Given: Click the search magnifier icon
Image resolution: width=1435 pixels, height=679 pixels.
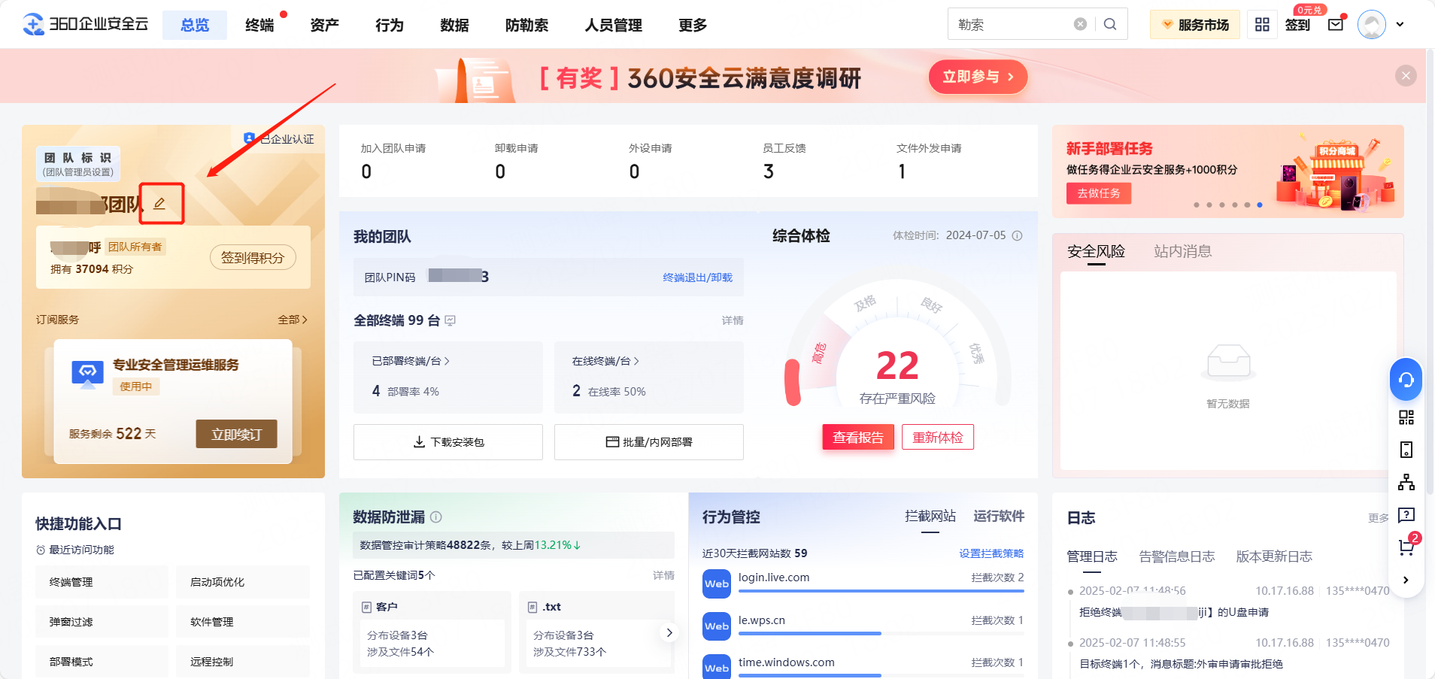Looking at the screenshot, I should click(1110, 24).
